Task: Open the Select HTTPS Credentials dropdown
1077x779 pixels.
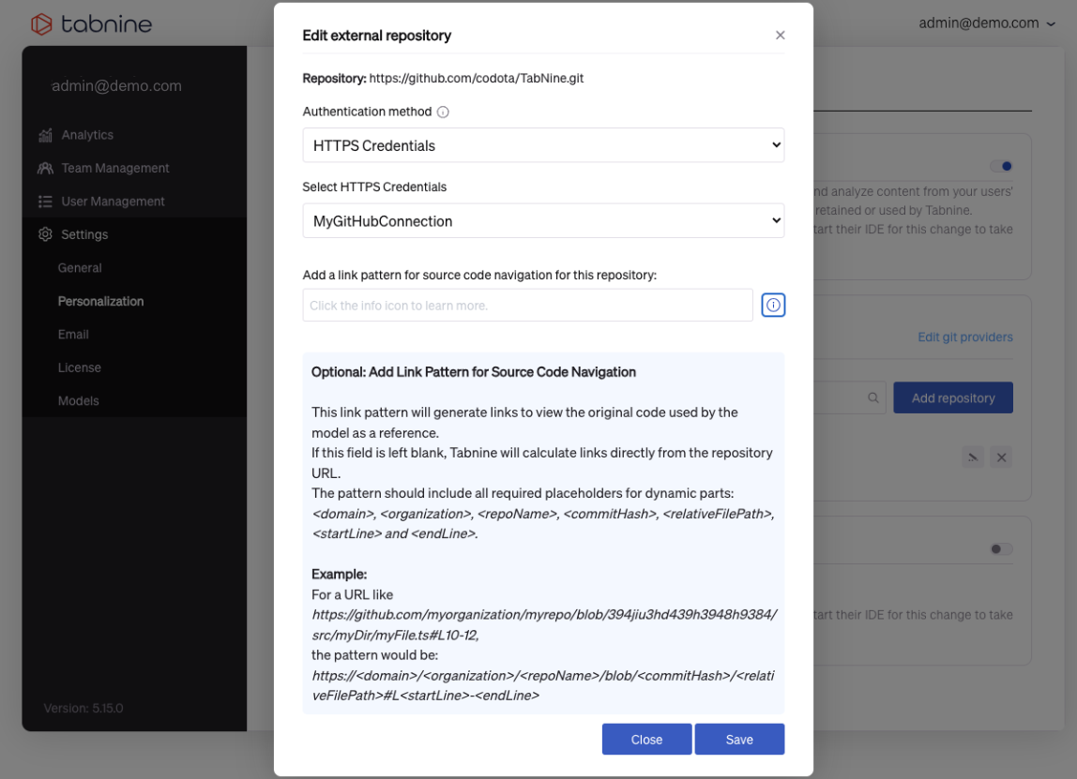Action: point(543,221)
